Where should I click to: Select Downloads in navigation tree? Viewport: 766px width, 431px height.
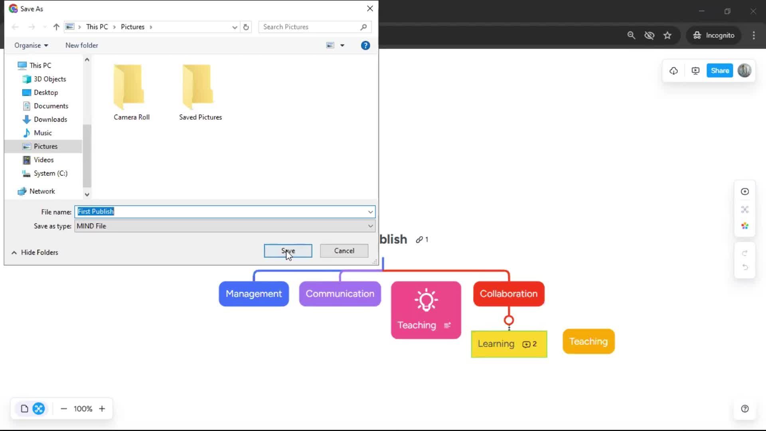pyautogui.click(x=50, y=119)
